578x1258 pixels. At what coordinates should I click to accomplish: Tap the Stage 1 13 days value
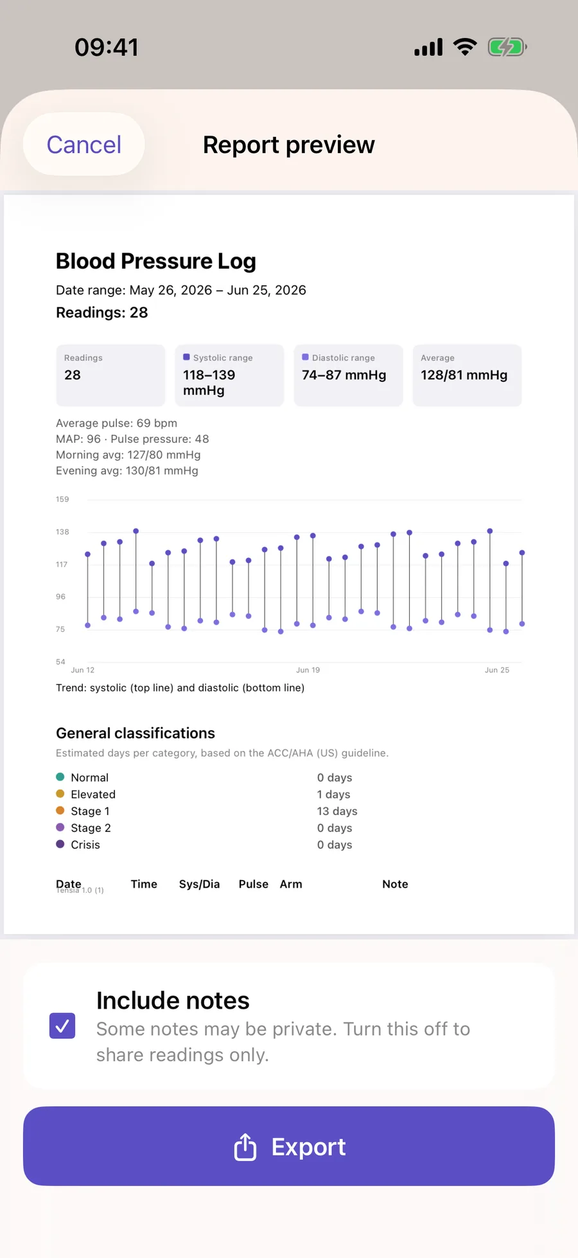pyautogui.click(x=337, y=811)
